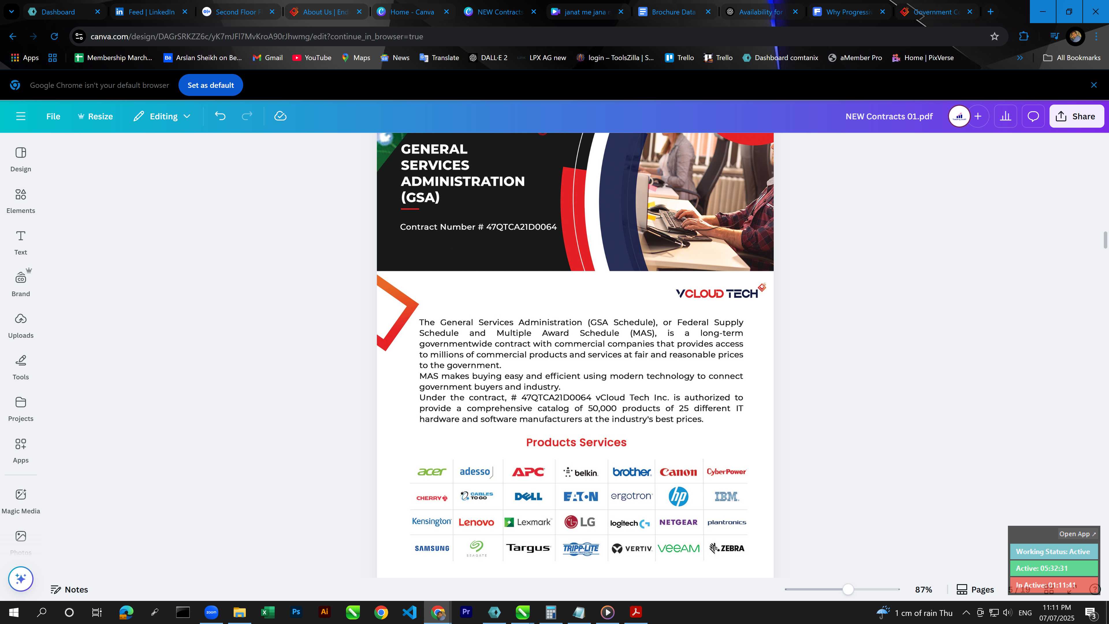Viewport: 1109px width, 624px height.
Task: Bookmark this page with the star icon
Action: pos(994,37)
